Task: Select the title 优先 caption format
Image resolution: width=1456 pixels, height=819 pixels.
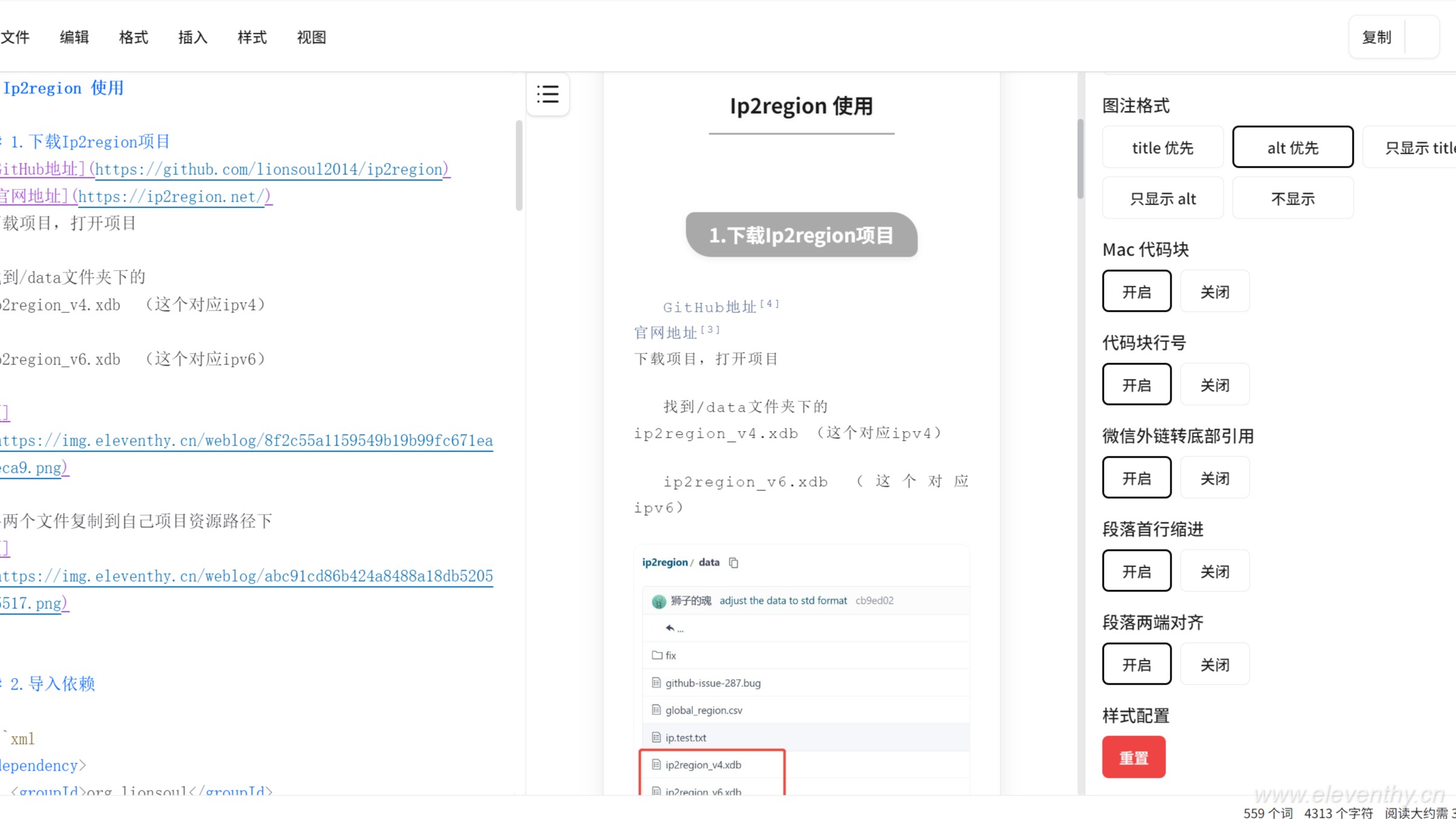Action: [x=1163, y=147]
